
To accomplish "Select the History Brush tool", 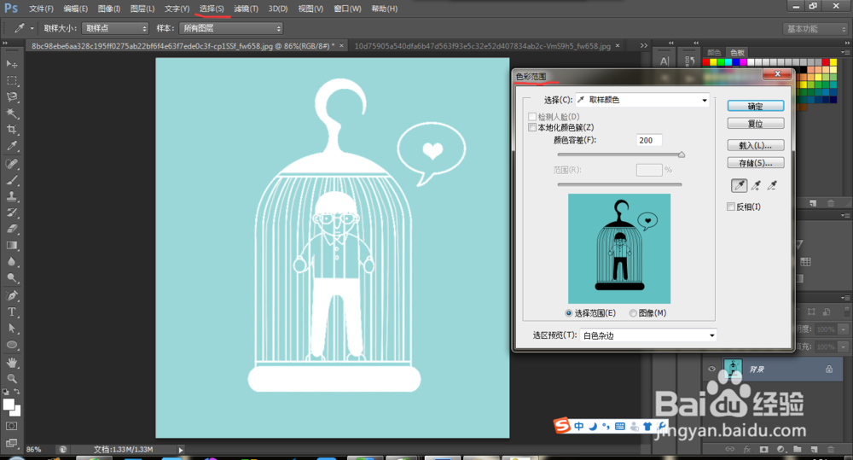I will [11, 213].
